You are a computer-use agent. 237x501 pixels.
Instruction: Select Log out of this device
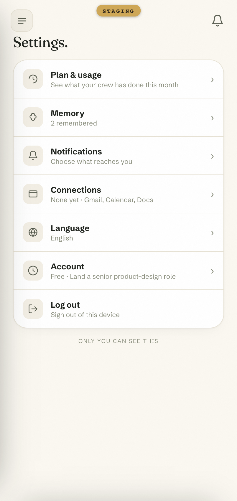click(119, 309)
